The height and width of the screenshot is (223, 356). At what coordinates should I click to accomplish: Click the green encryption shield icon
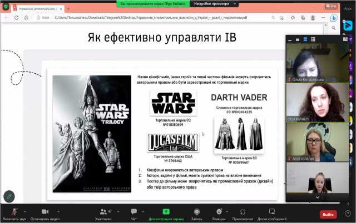pos(7,8)
